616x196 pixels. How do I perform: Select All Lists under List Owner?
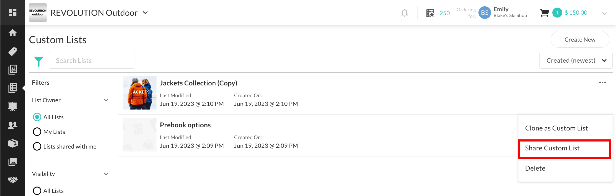click(37, 117)
